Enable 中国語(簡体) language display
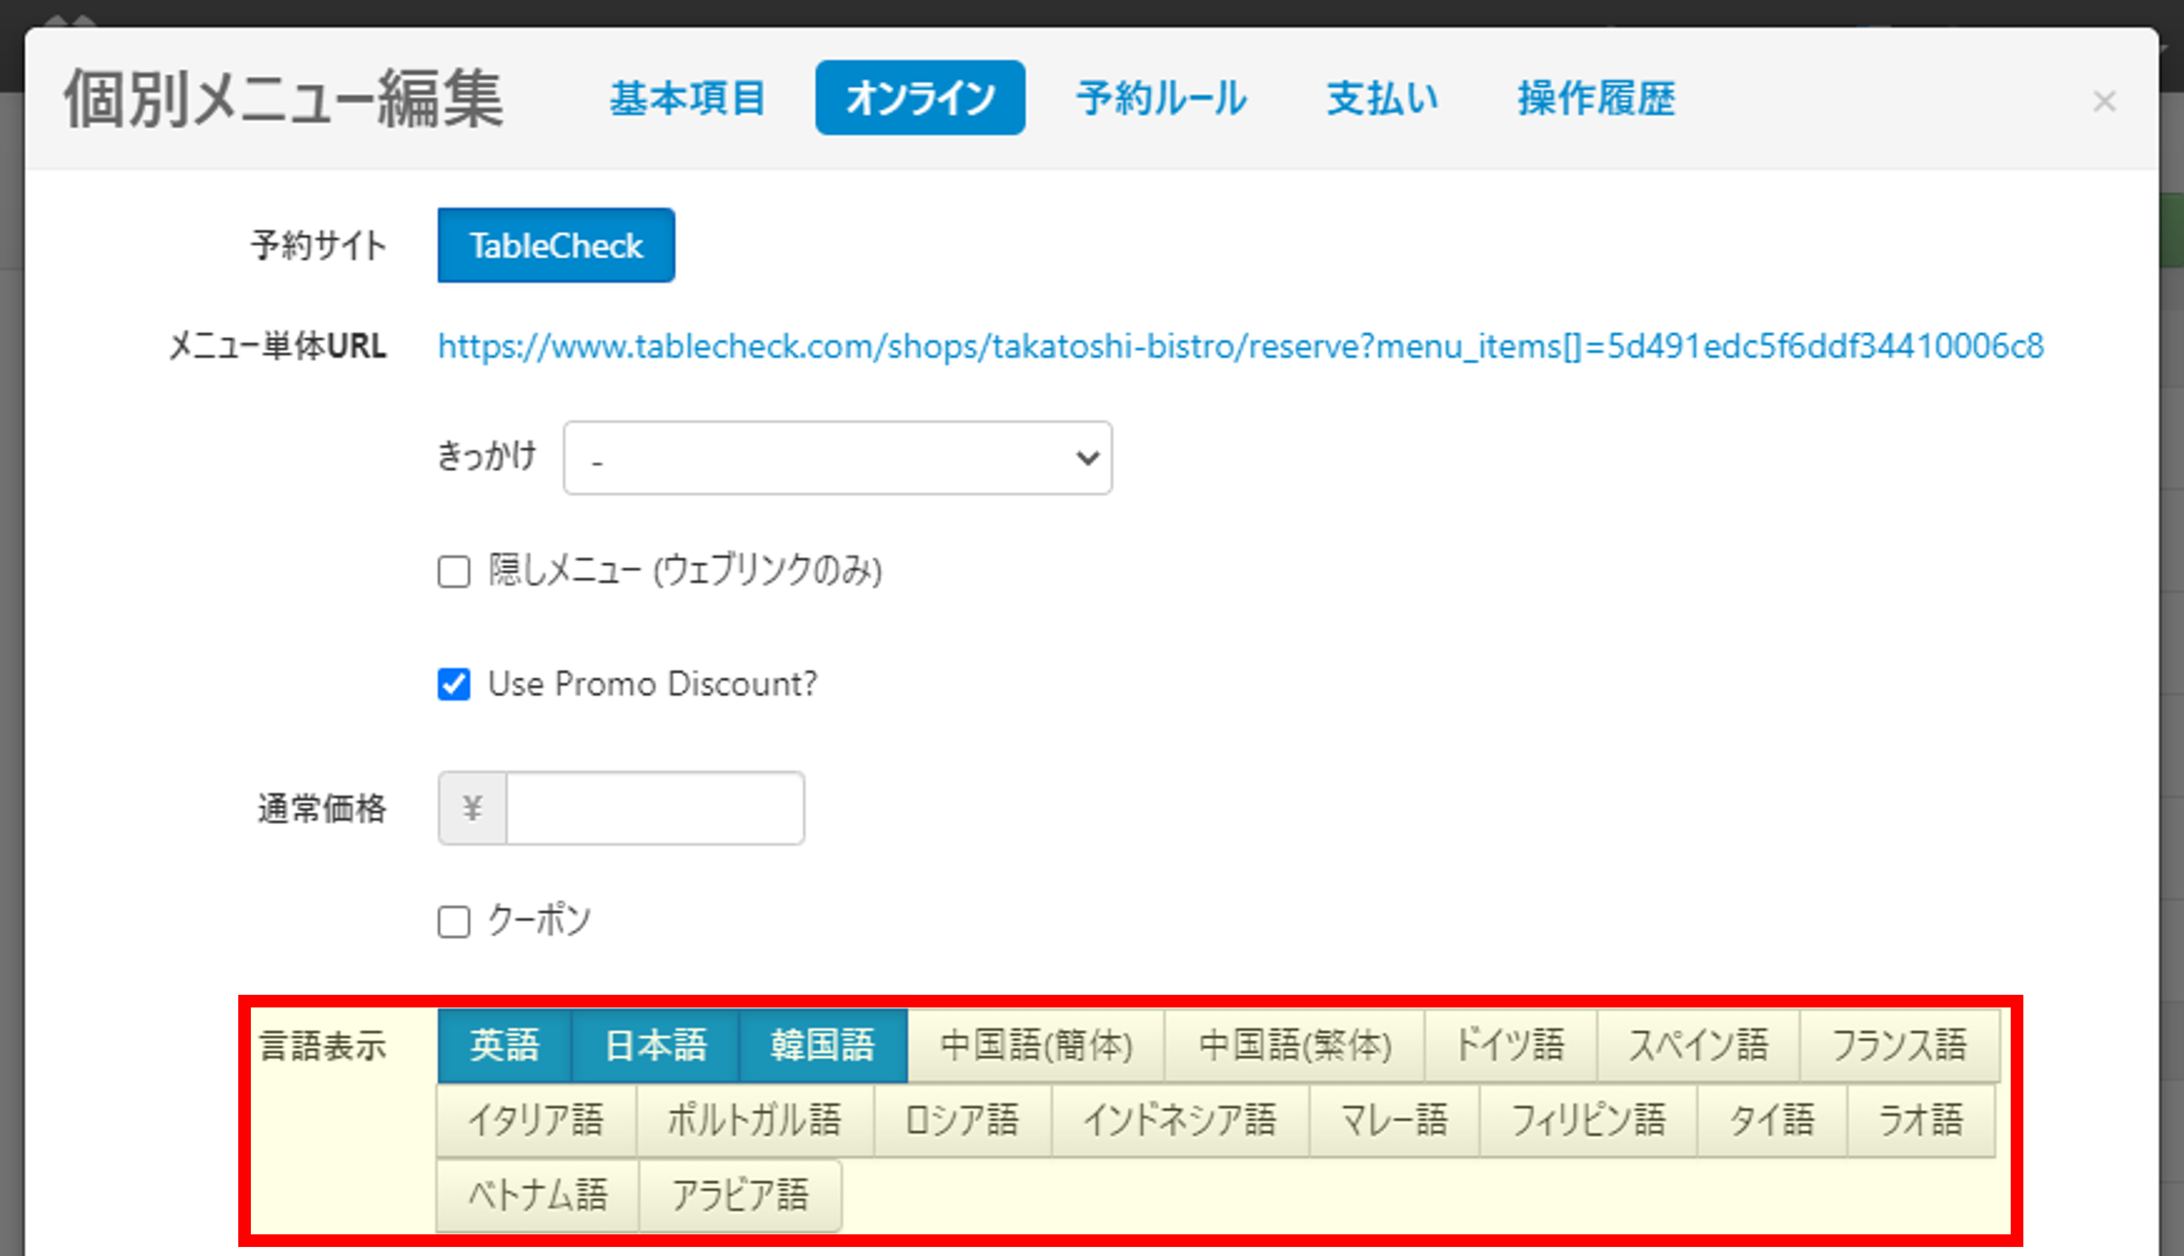 pyautogui.click(x=1035, y=1045)
